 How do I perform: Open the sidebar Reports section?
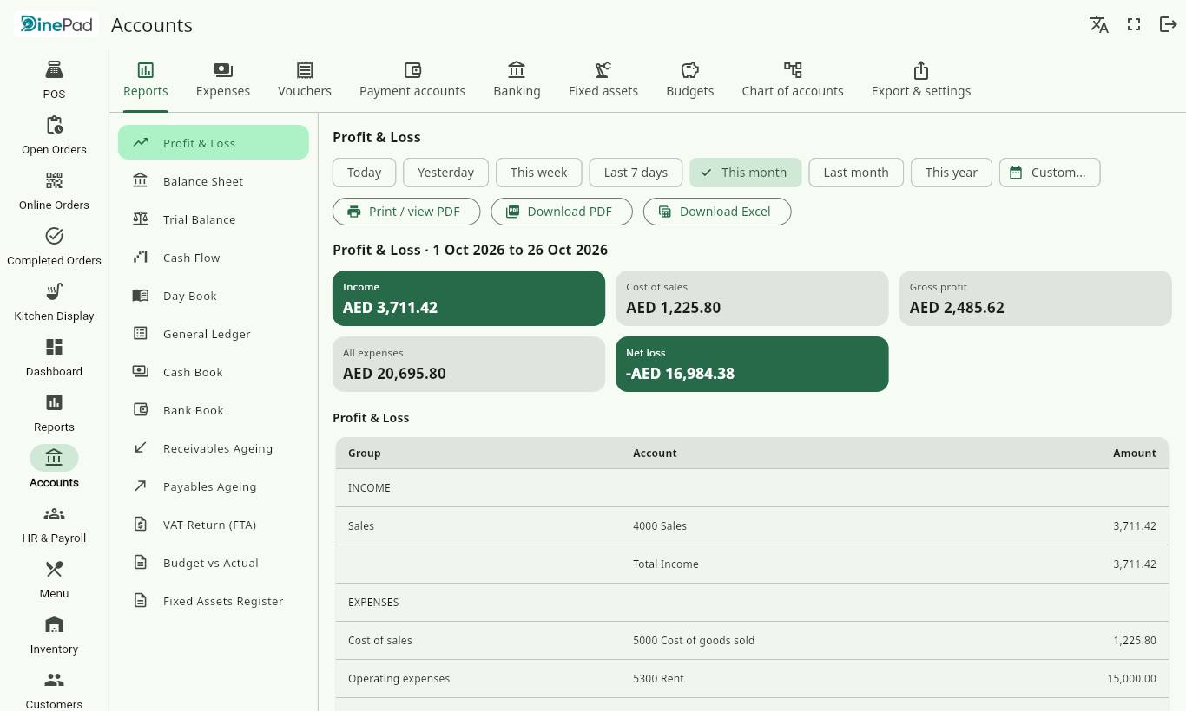pyautogui.click(x=54, y=413)
